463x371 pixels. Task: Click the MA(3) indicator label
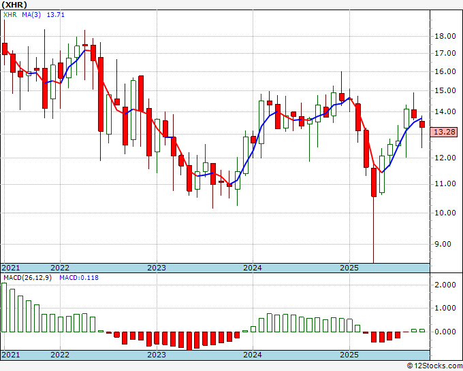(x=31, y=15)
